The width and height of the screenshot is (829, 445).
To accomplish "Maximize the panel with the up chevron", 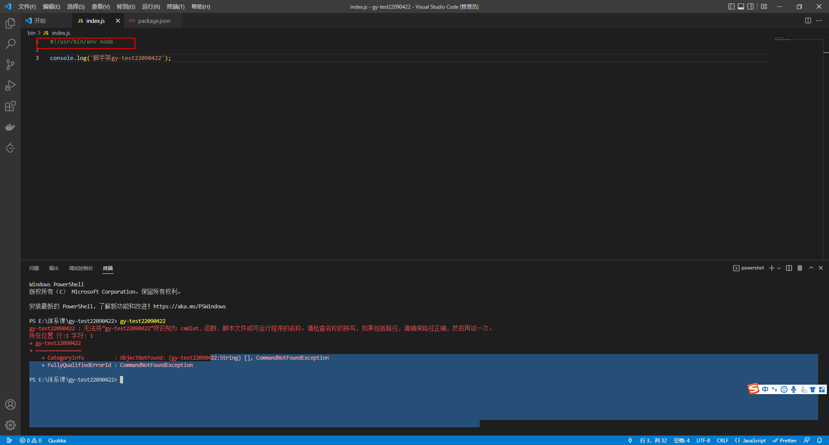I will 811,268.
